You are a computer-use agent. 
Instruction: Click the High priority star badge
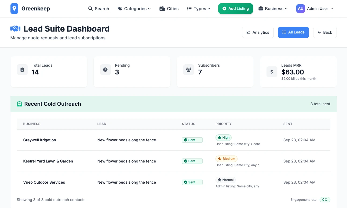224,138
